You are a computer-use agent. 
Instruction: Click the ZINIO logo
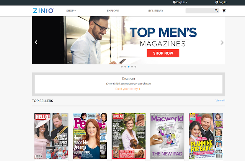pos(43,11)
